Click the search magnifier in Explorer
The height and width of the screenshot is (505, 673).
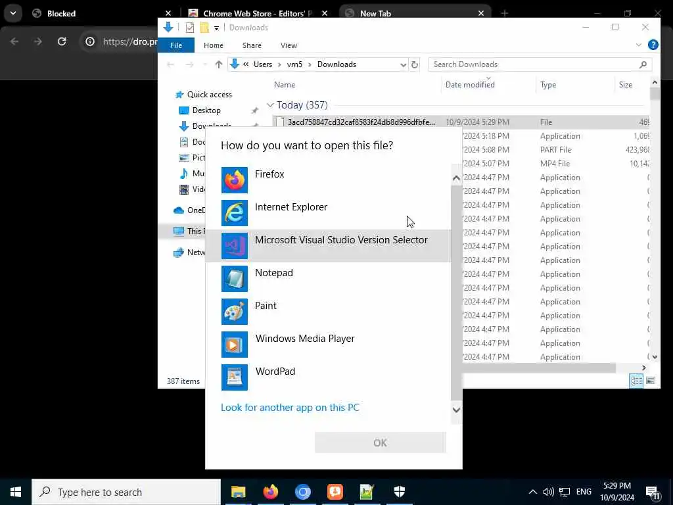tap(643, 64)
